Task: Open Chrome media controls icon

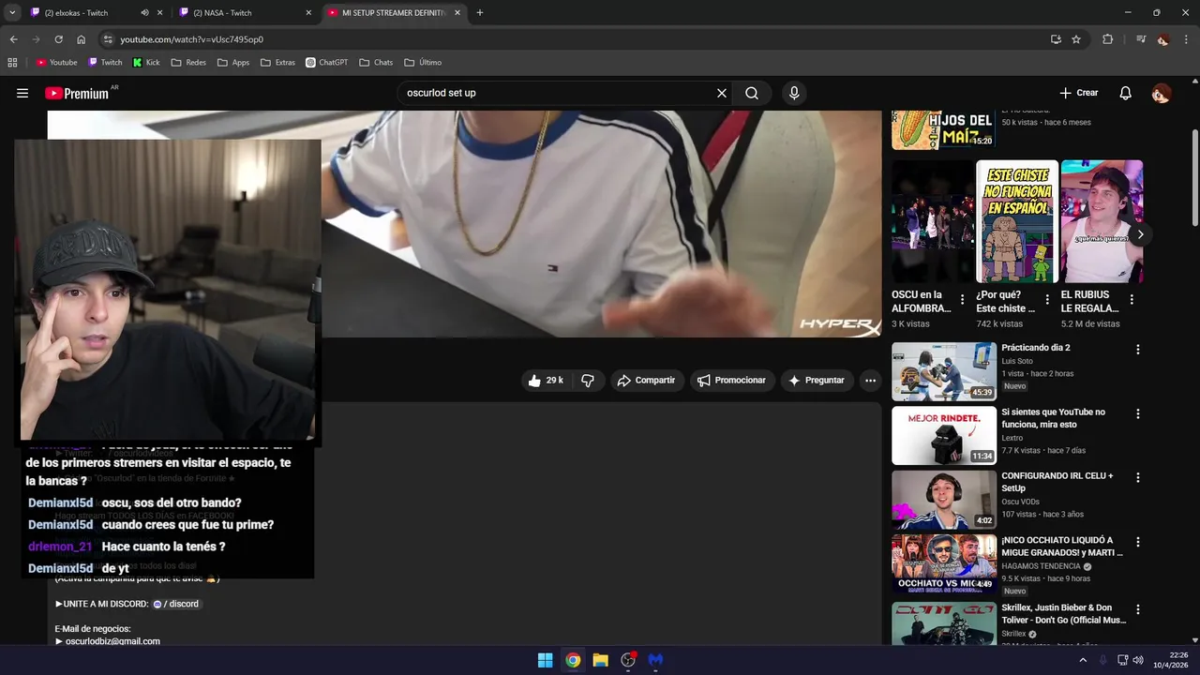Action: (x=1140, y=39)
